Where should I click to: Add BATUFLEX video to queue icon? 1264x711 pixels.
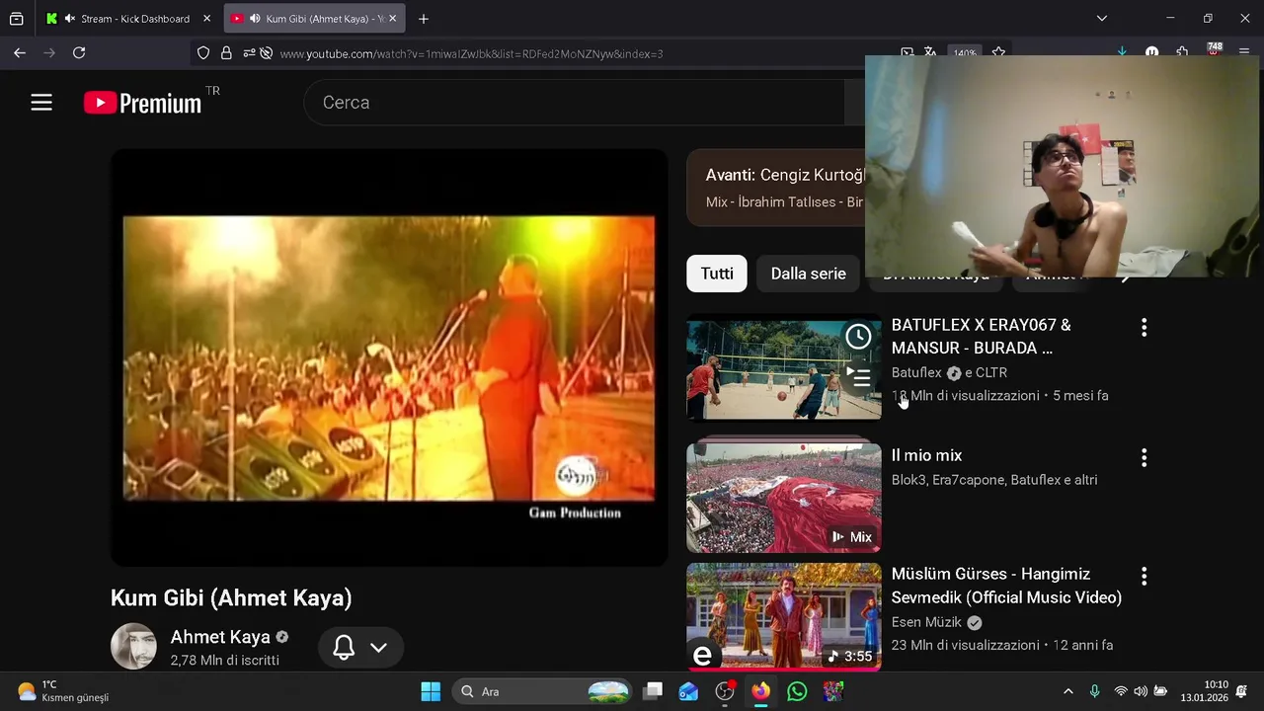pyautogui.click(x=858, y=376)
